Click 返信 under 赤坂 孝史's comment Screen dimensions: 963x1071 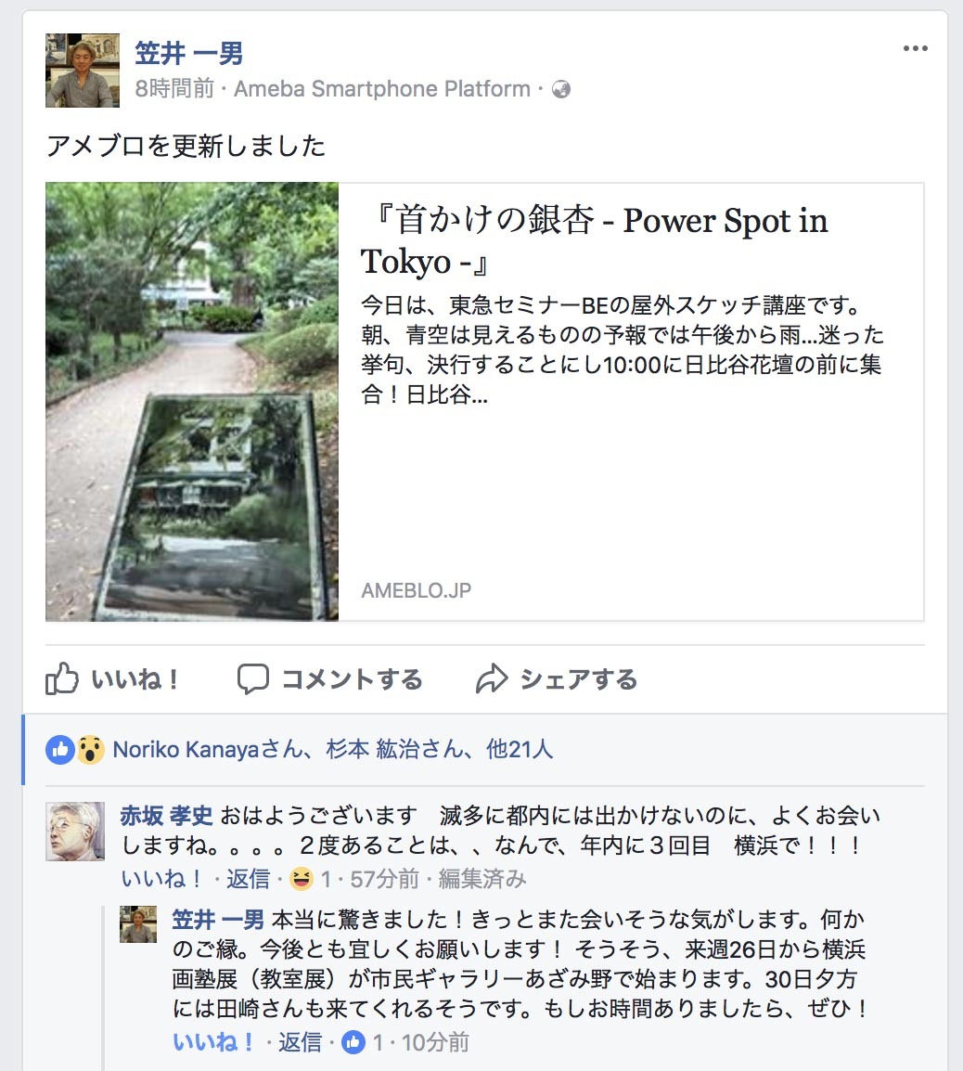click(248, 878)
